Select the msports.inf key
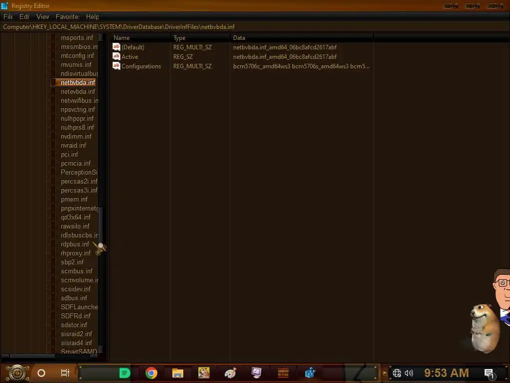The image size is (510, 383). [x=77, y=38]
